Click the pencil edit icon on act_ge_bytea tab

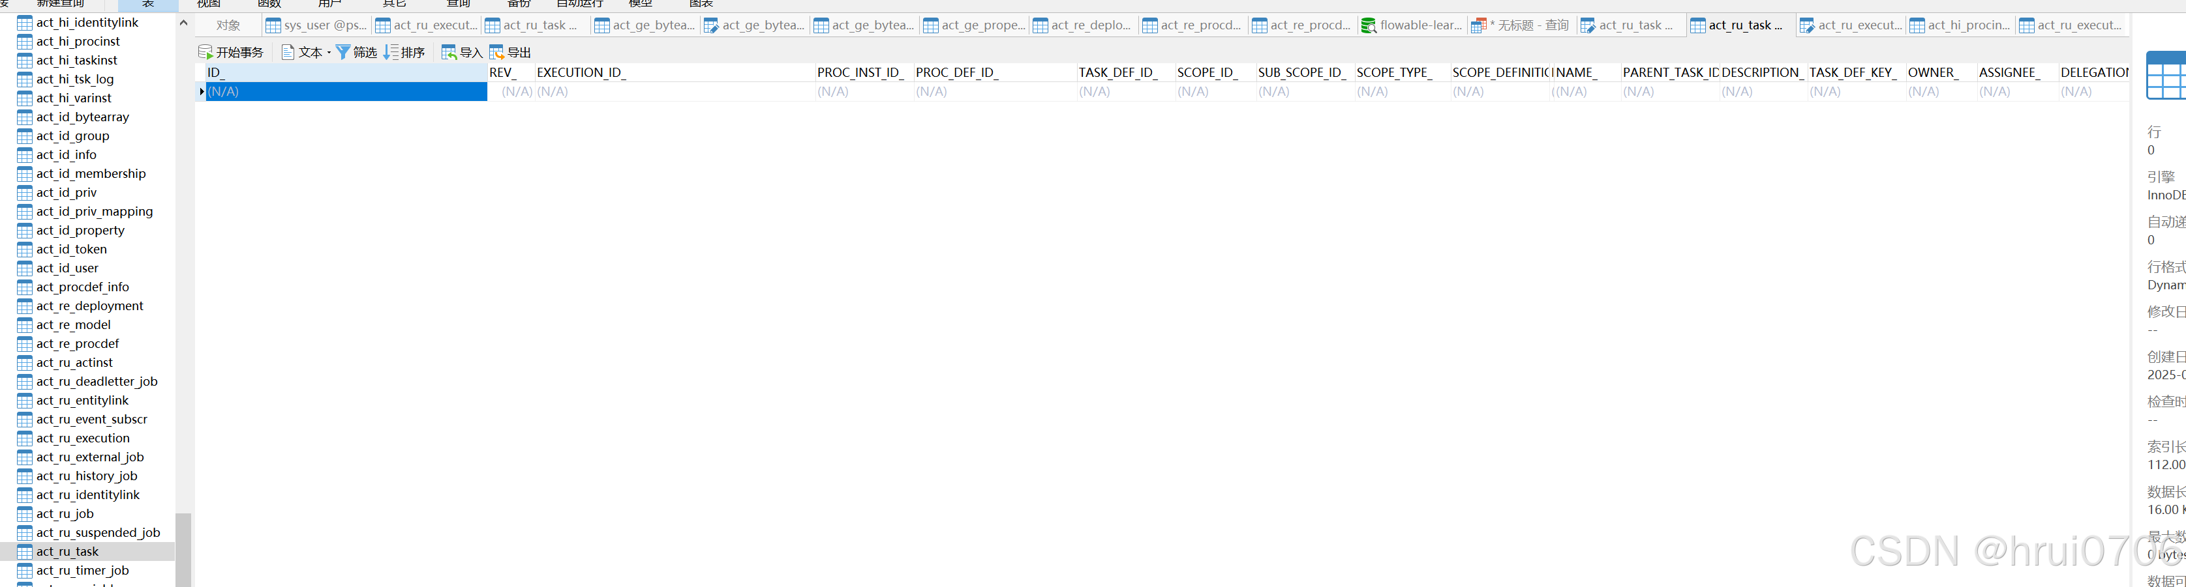[710, 25]
